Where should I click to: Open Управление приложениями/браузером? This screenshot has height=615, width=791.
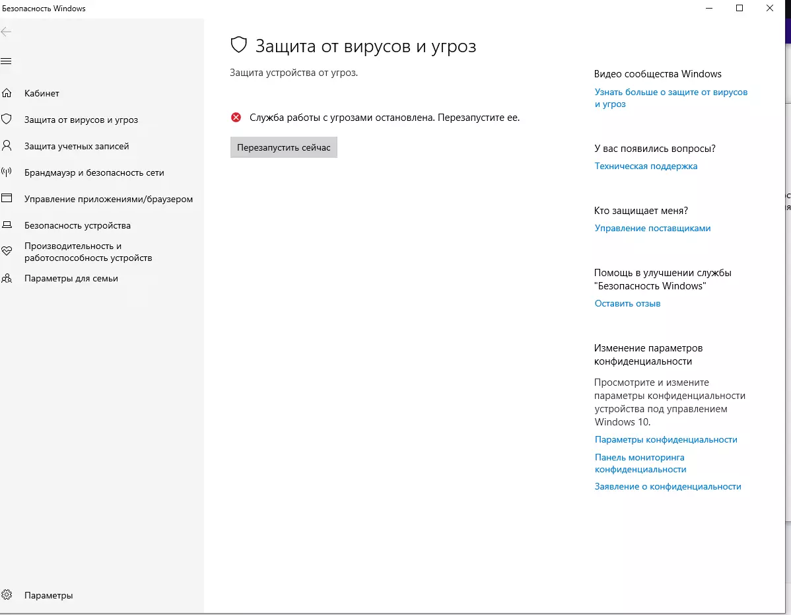[108, 199]
